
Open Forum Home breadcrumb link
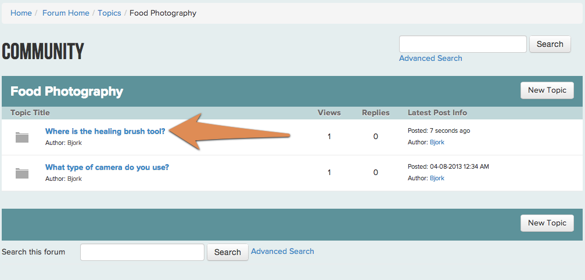(x=66, y=13)
